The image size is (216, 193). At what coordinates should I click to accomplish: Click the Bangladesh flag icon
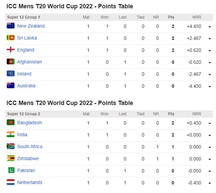(11, 123)
